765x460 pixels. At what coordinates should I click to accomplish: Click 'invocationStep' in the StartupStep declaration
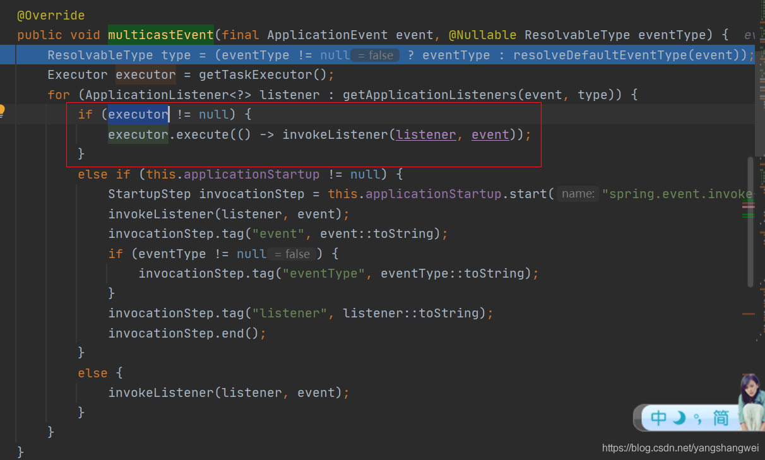pos(252,194)
